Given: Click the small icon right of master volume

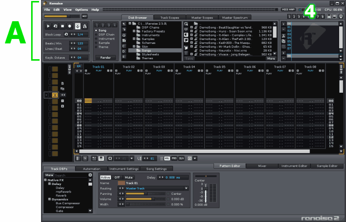Looking at the screenshot, I should pyautogui.click(x=85, y=16).
